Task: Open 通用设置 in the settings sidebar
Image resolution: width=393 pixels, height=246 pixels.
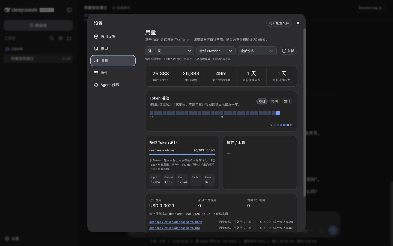Action: click(113, 37)
